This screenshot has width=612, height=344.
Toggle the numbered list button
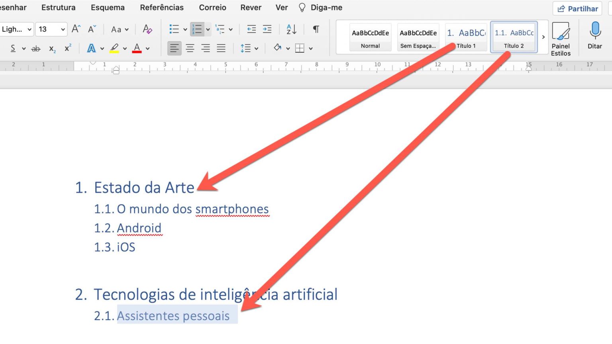tap(197, 29)
